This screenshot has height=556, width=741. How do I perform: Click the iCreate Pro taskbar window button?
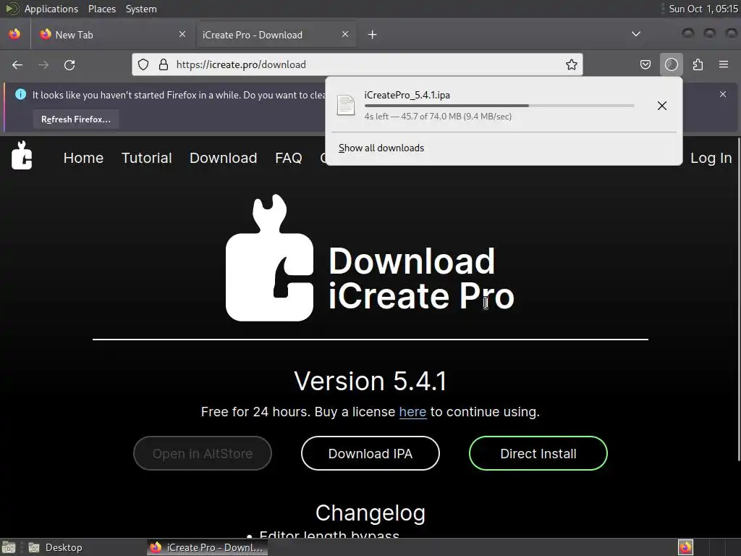pyautogui.click(x=207, y=547)
